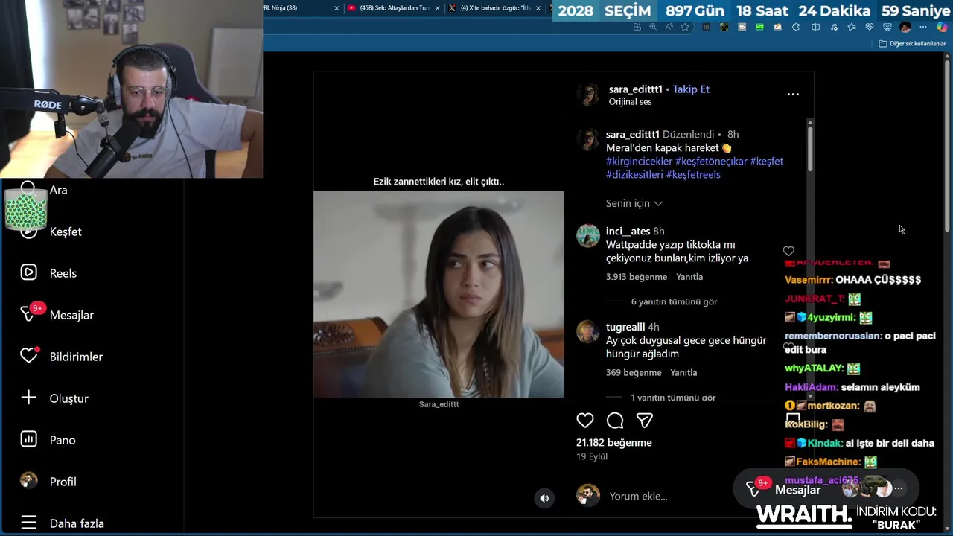Open inci__ates commenter profile
This screenshot has height=536, width=953.
628,232
